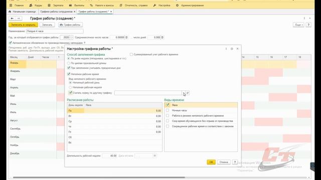Viewport: 321px width, 180px height.
Task: Toggle Считать норму по другому графику
Action: click(x=70, y=92)
